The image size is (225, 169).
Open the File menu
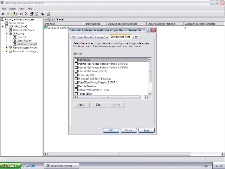4,8
